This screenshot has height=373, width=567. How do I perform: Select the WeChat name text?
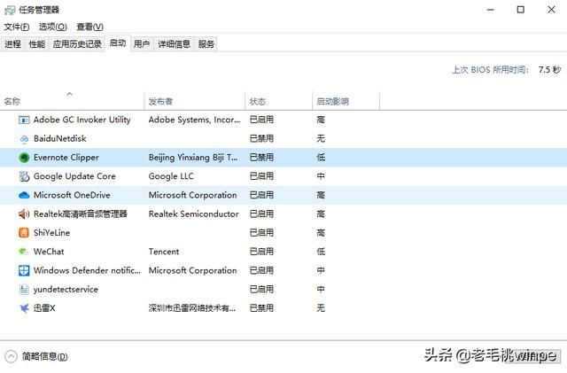49,252
